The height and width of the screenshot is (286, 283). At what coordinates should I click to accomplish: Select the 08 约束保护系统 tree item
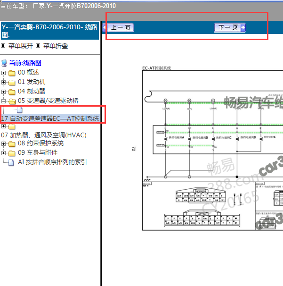(40, 143)
